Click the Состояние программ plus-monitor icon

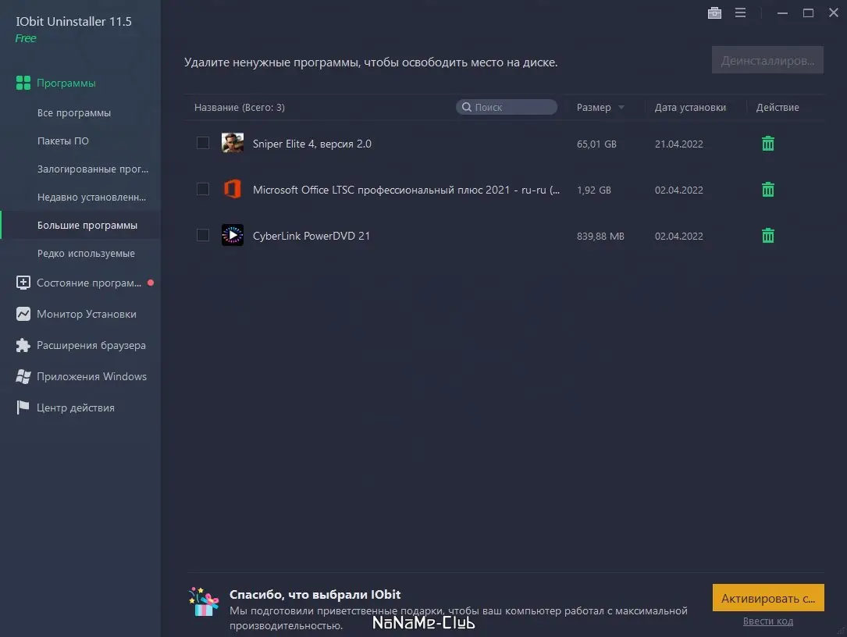(23, 283)
